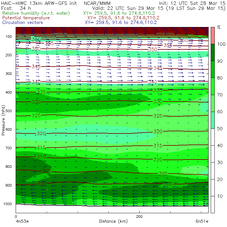The width and height of the screenshot is (227, 227).
Task: Click the '60' colorbar scale label
Action: pos(220,112)
